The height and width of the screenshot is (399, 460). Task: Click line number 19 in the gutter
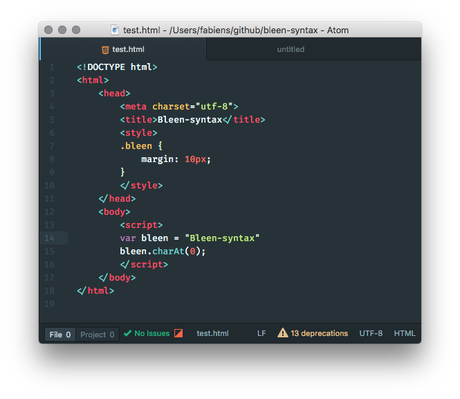[49, 304]
